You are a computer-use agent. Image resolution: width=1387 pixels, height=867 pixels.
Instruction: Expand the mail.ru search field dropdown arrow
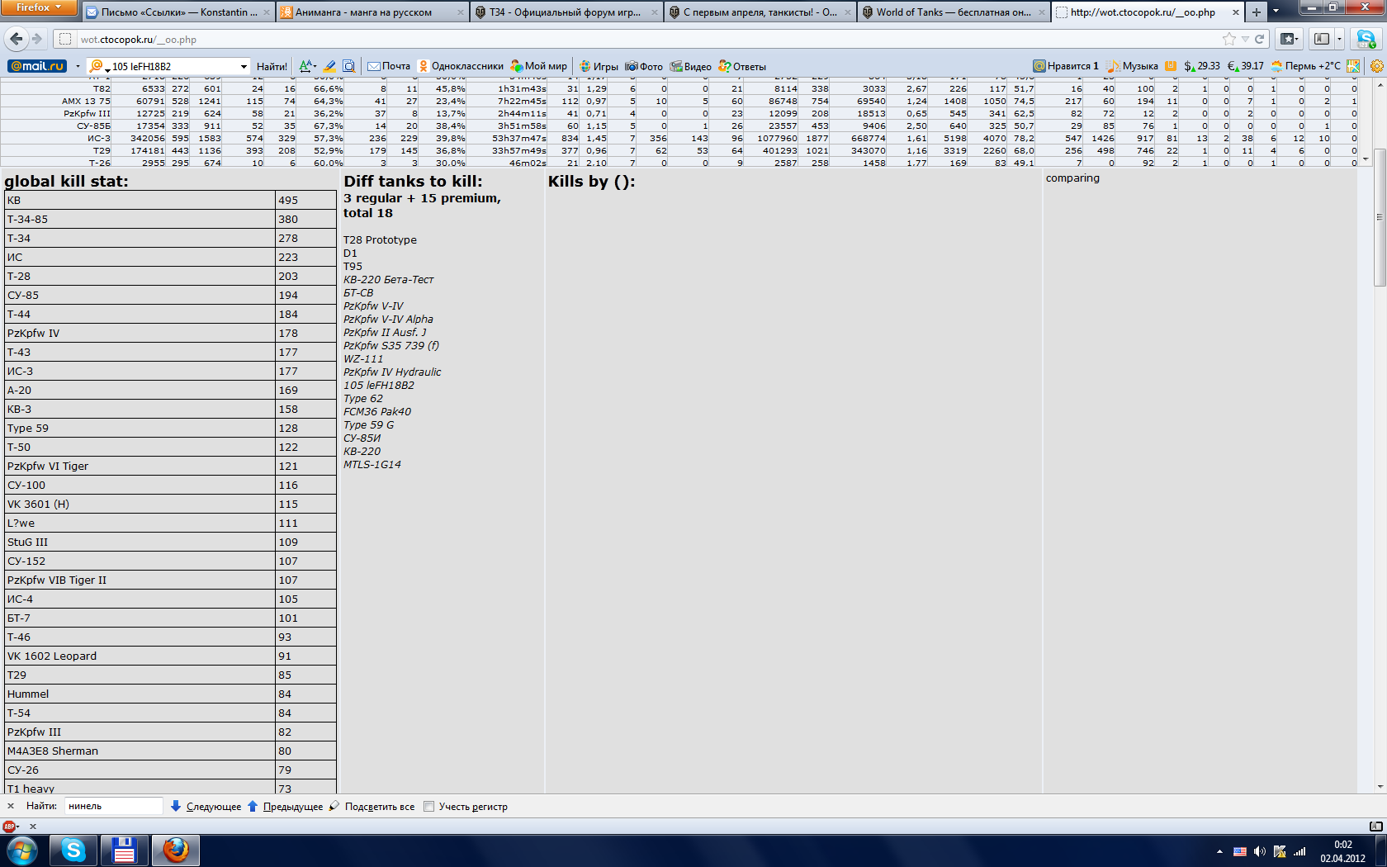pos(244,66)
